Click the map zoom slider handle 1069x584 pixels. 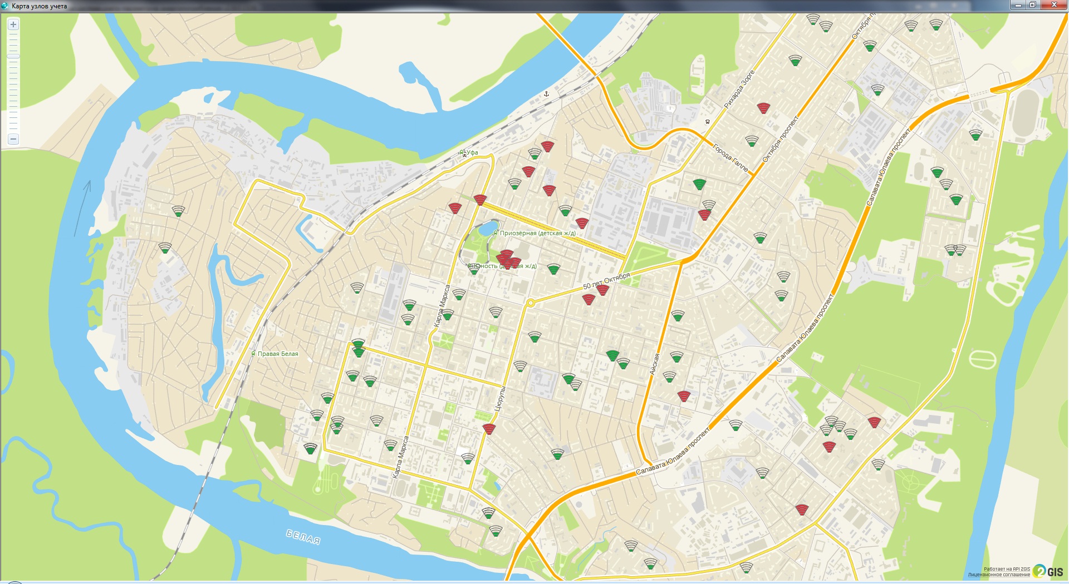point(13,57)
